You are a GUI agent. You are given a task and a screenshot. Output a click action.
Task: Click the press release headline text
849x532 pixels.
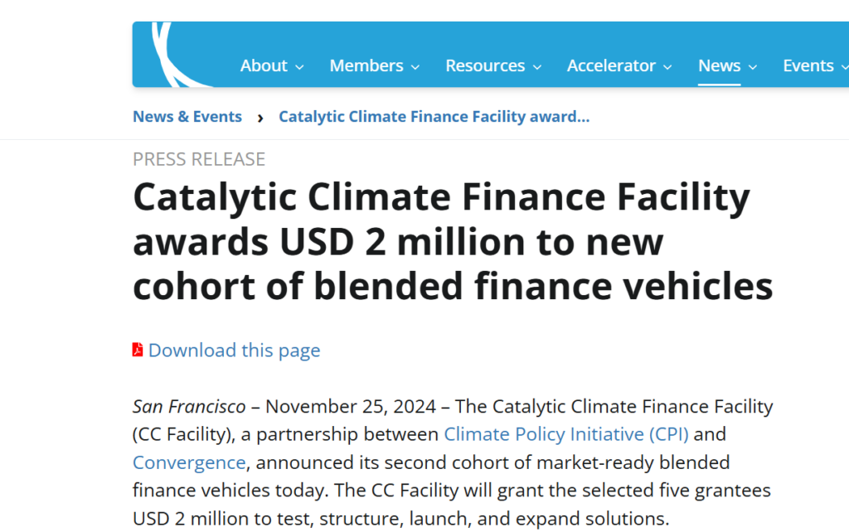[453, 241]
